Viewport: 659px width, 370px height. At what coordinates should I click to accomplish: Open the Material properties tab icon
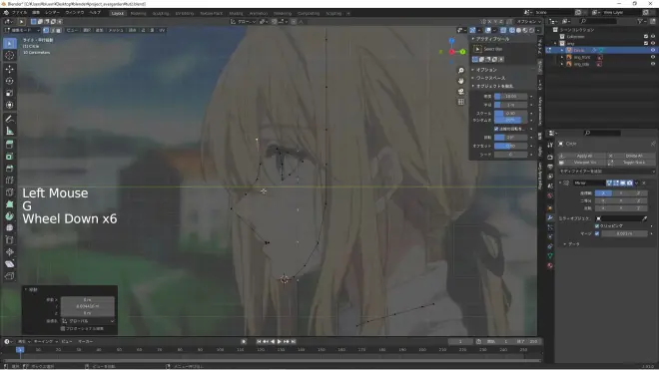(x=550, y=266)
